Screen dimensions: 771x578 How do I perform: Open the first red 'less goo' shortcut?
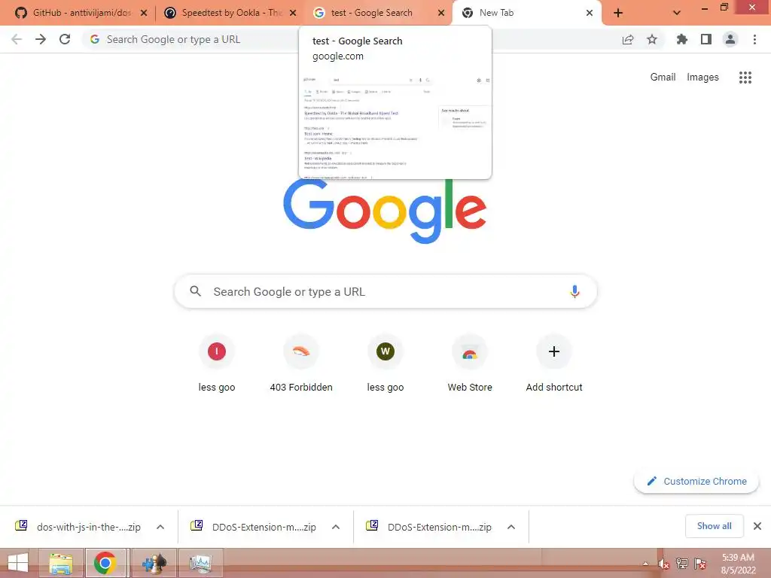pos(217,364)
